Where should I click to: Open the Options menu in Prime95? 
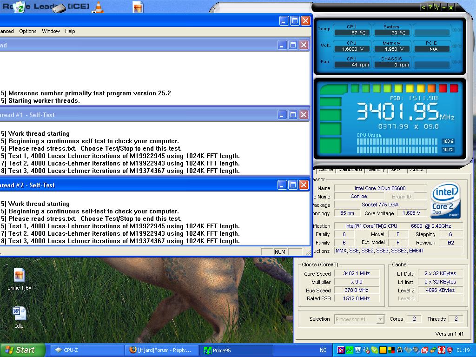(27, 31)
